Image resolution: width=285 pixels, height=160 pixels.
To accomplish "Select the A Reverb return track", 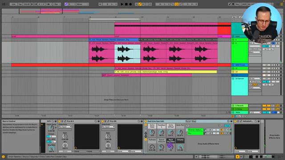I will tap(240, 106).
